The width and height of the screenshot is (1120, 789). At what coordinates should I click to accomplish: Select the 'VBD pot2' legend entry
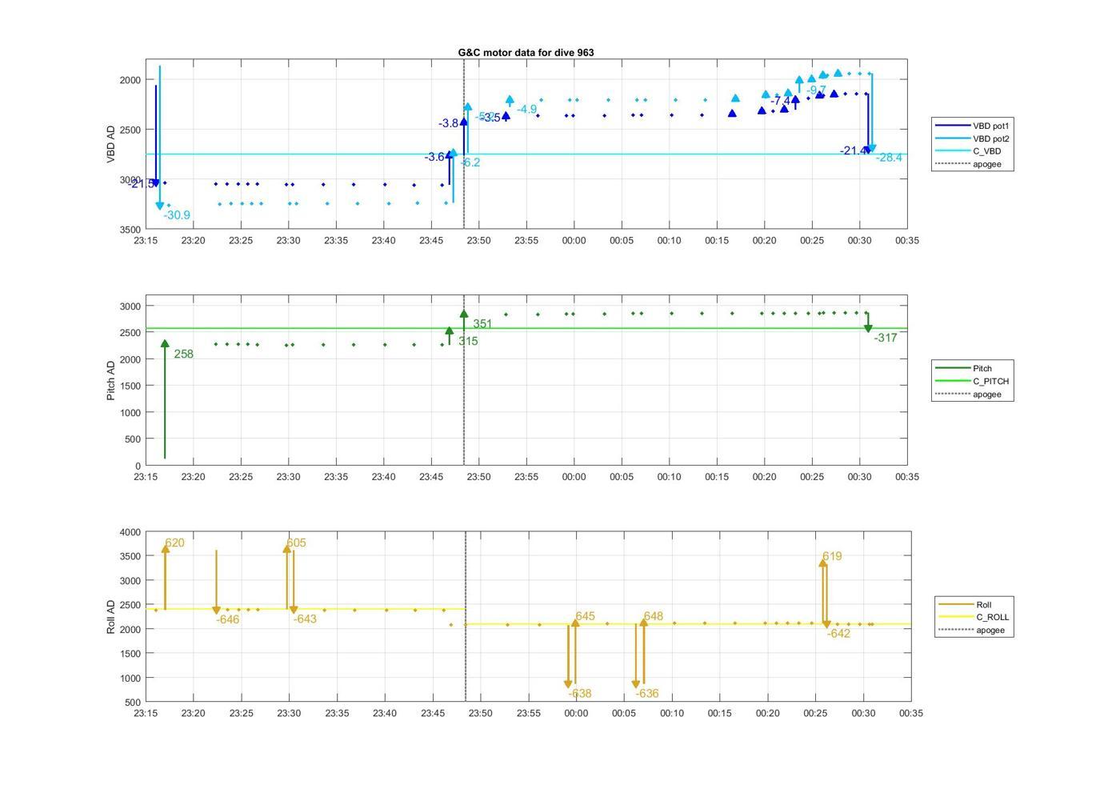973,138
